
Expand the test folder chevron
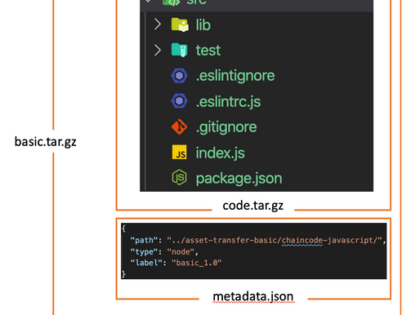point(158,50)
